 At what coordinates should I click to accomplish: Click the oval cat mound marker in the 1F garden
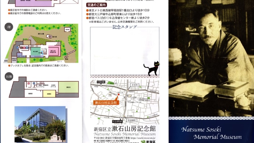pos(49,36)
